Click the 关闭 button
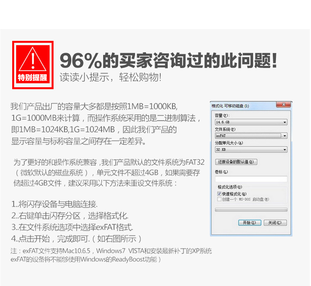This screenshot has height=286, width=311. 275,223
